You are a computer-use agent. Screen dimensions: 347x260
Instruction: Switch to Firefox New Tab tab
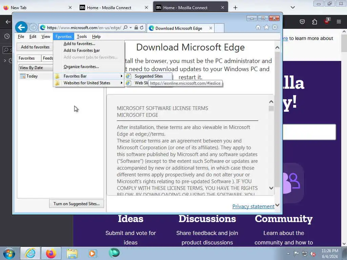click(38, 7)
